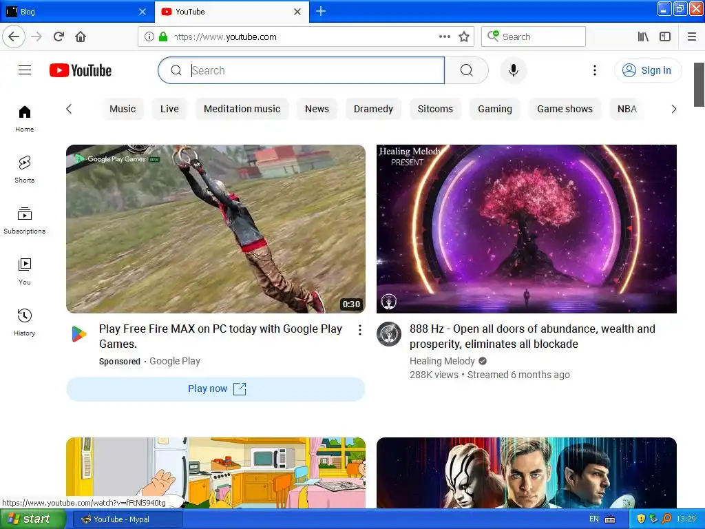Click the Sign in button
This screenshot has height=529, width=705.
[648, 70]
